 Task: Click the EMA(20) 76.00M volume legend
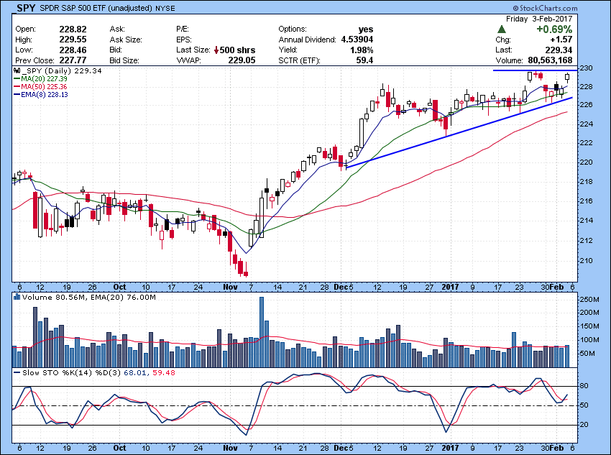click(123, 298)
